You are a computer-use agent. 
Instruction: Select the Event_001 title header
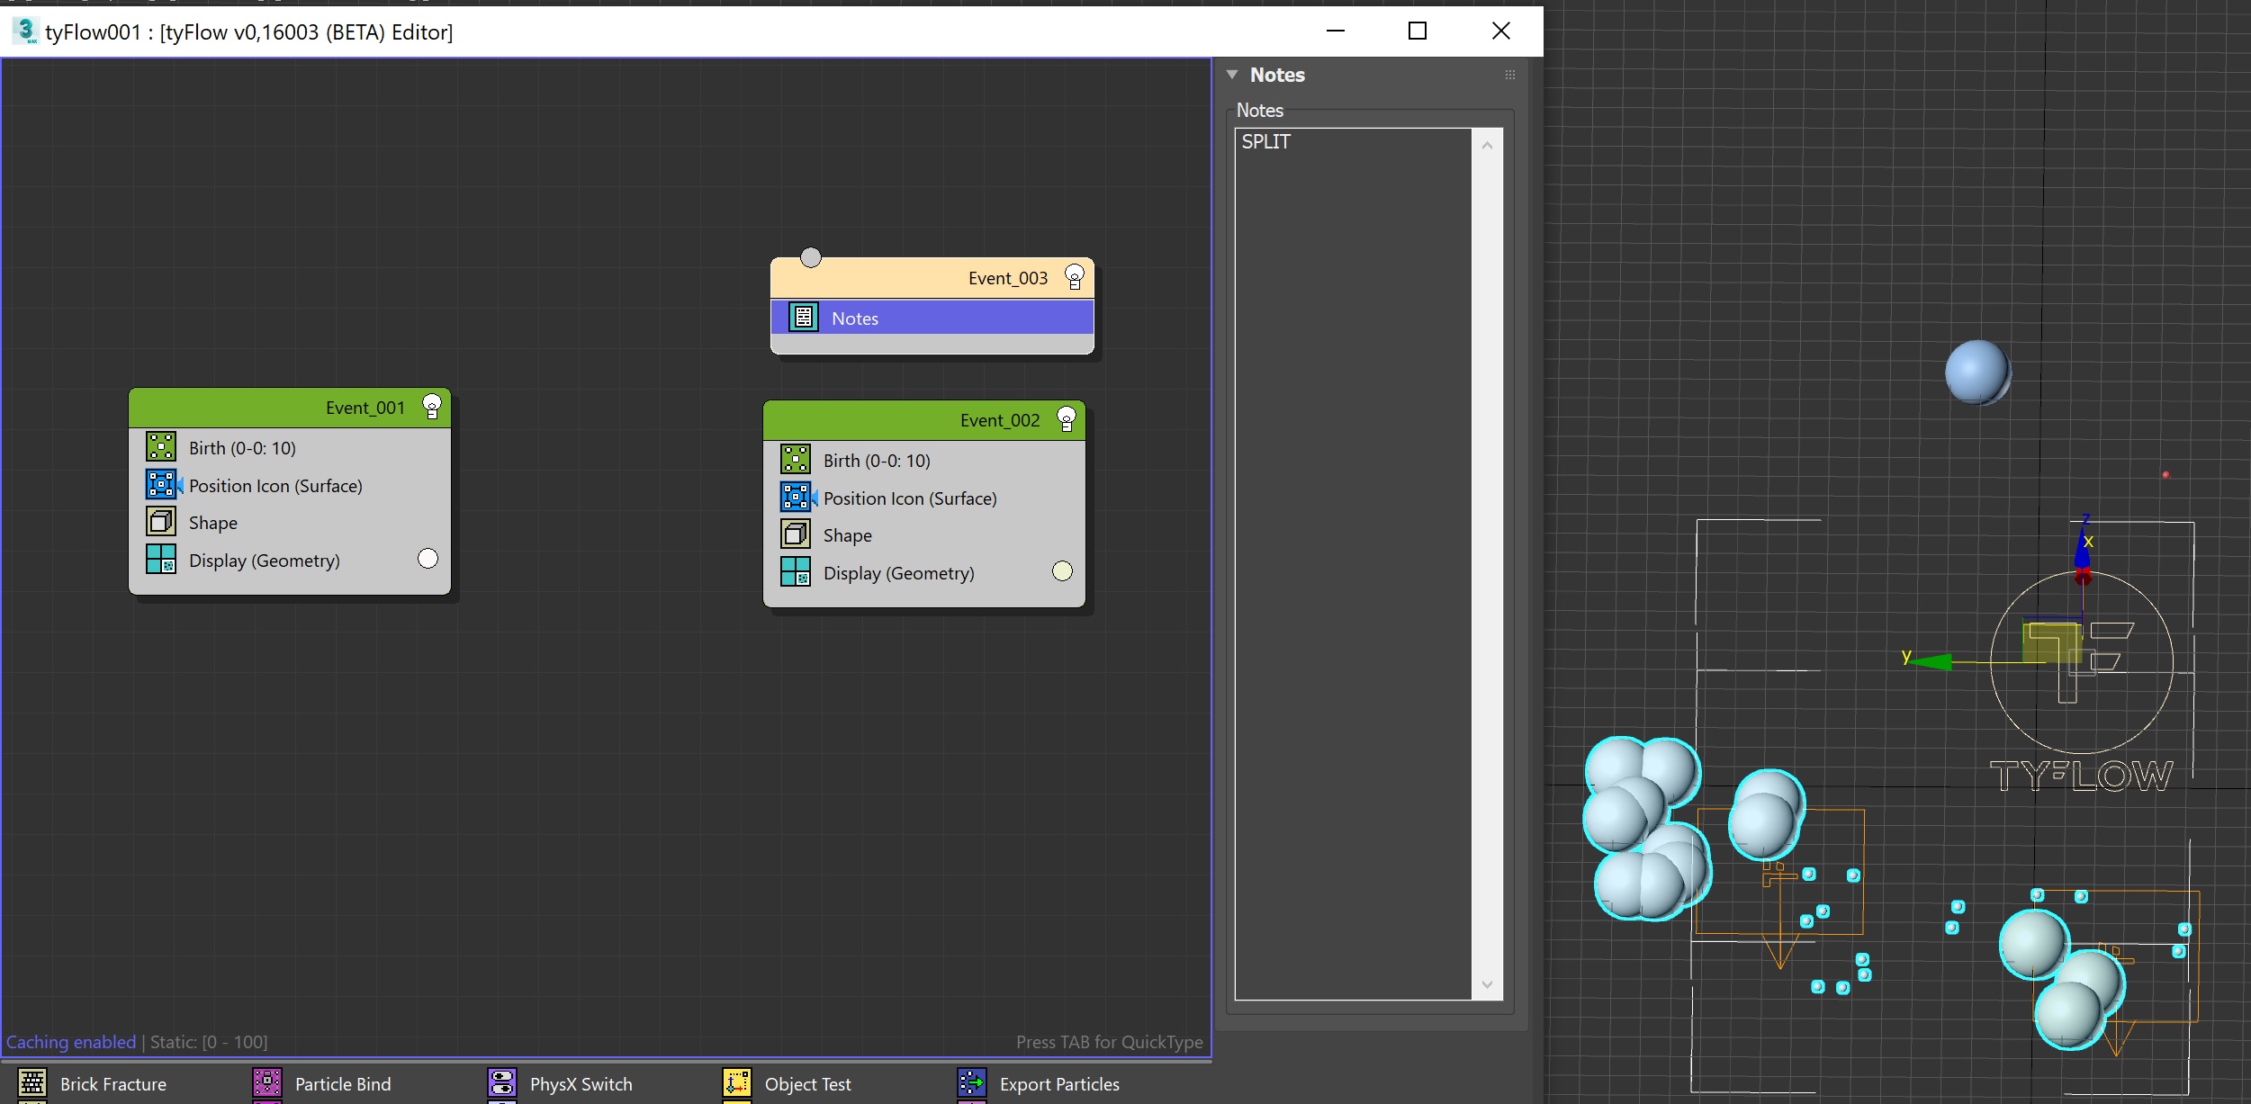(x=289, y=408)
